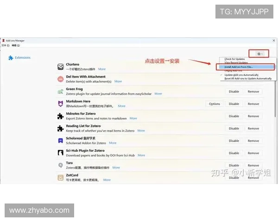Open the More link for Scholaread

(x=113, y=143)
